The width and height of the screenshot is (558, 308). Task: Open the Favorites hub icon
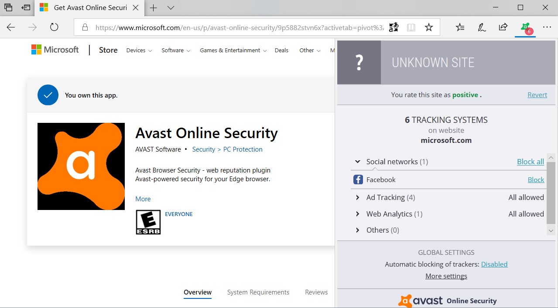(459, 27)
